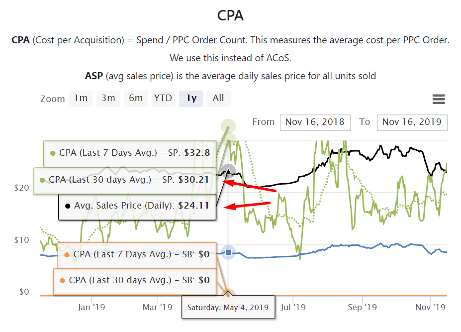The image size is (461, 332).
Task: Click the black dot beside Avg. Sales Price
Action: coord(67,205)
